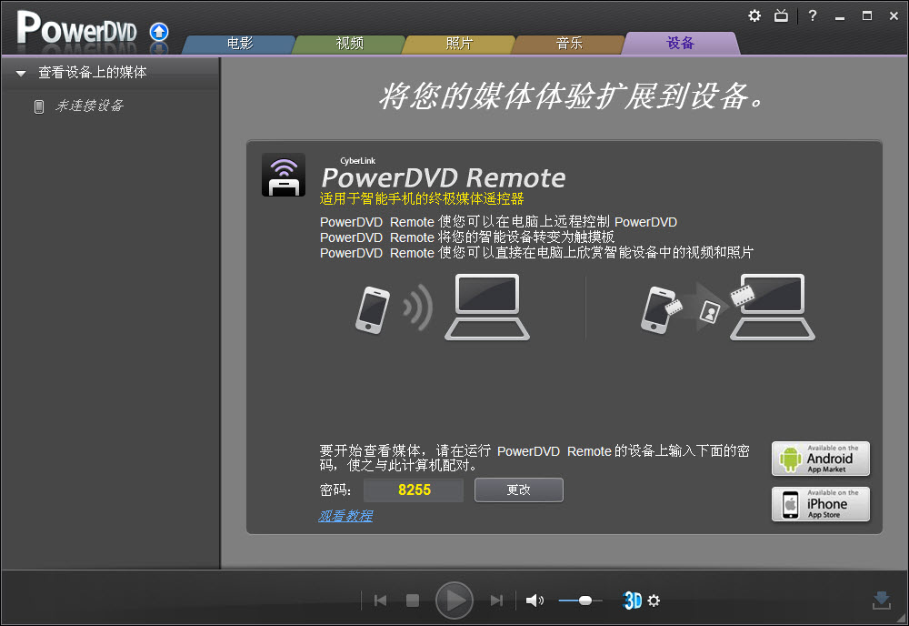Adjust the volume slider handle
Image resolution: width=909 pixels, height=626 pixels.
584,601
